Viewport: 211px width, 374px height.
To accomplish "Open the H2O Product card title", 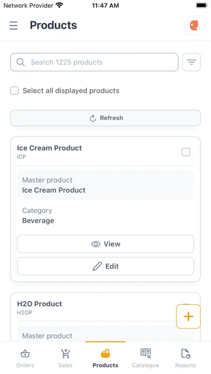I will [39, 304].
